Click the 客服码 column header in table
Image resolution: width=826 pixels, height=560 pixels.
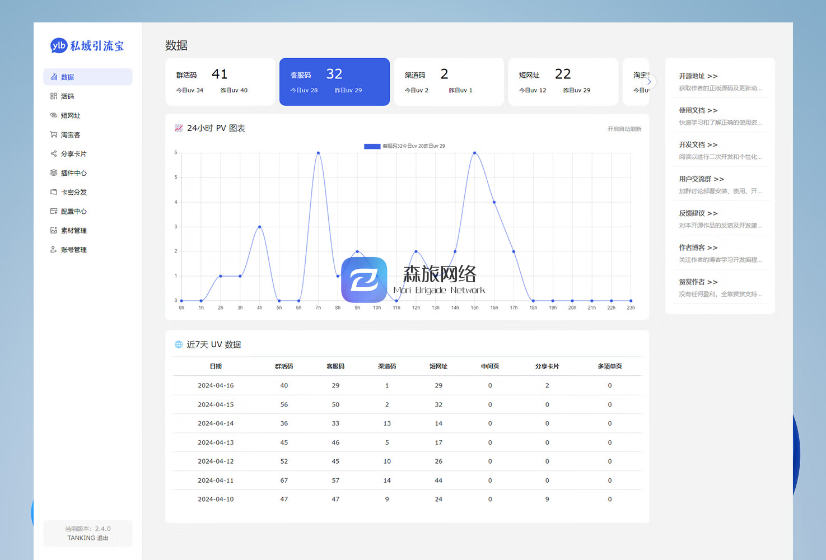click(335, 366)
